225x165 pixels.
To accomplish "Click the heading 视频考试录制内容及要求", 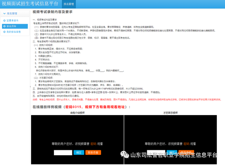I will [52, 12].
